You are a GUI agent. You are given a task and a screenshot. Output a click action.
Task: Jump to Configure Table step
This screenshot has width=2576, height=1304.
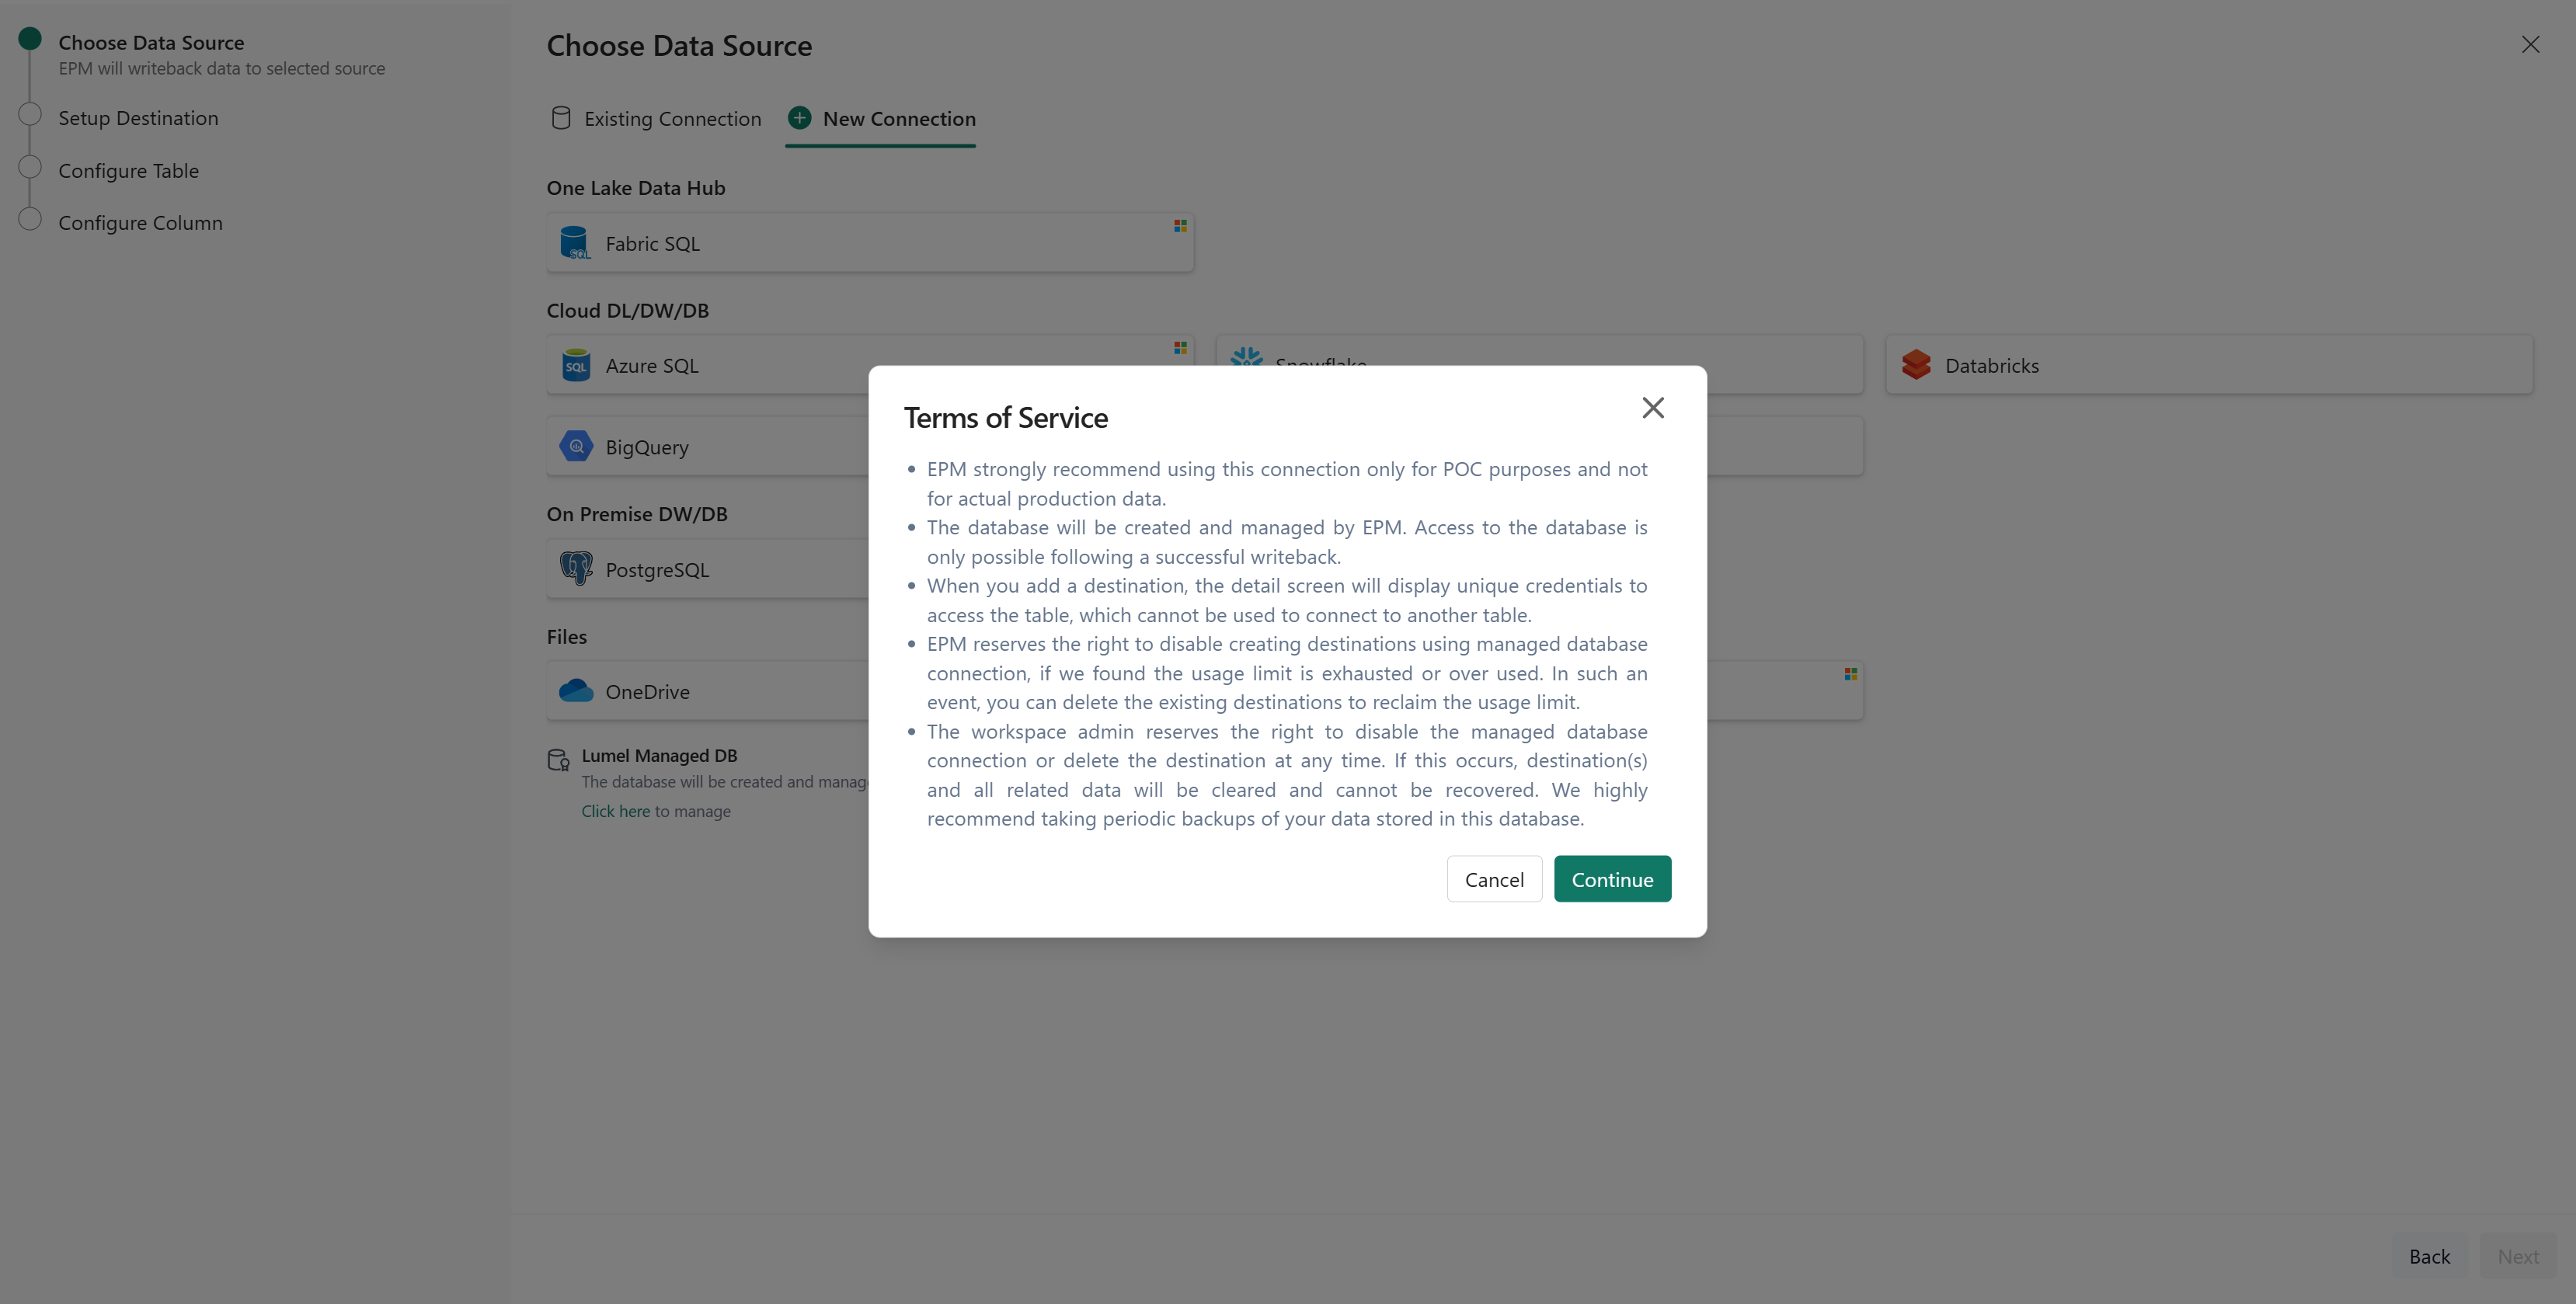(x=128, y=171)
